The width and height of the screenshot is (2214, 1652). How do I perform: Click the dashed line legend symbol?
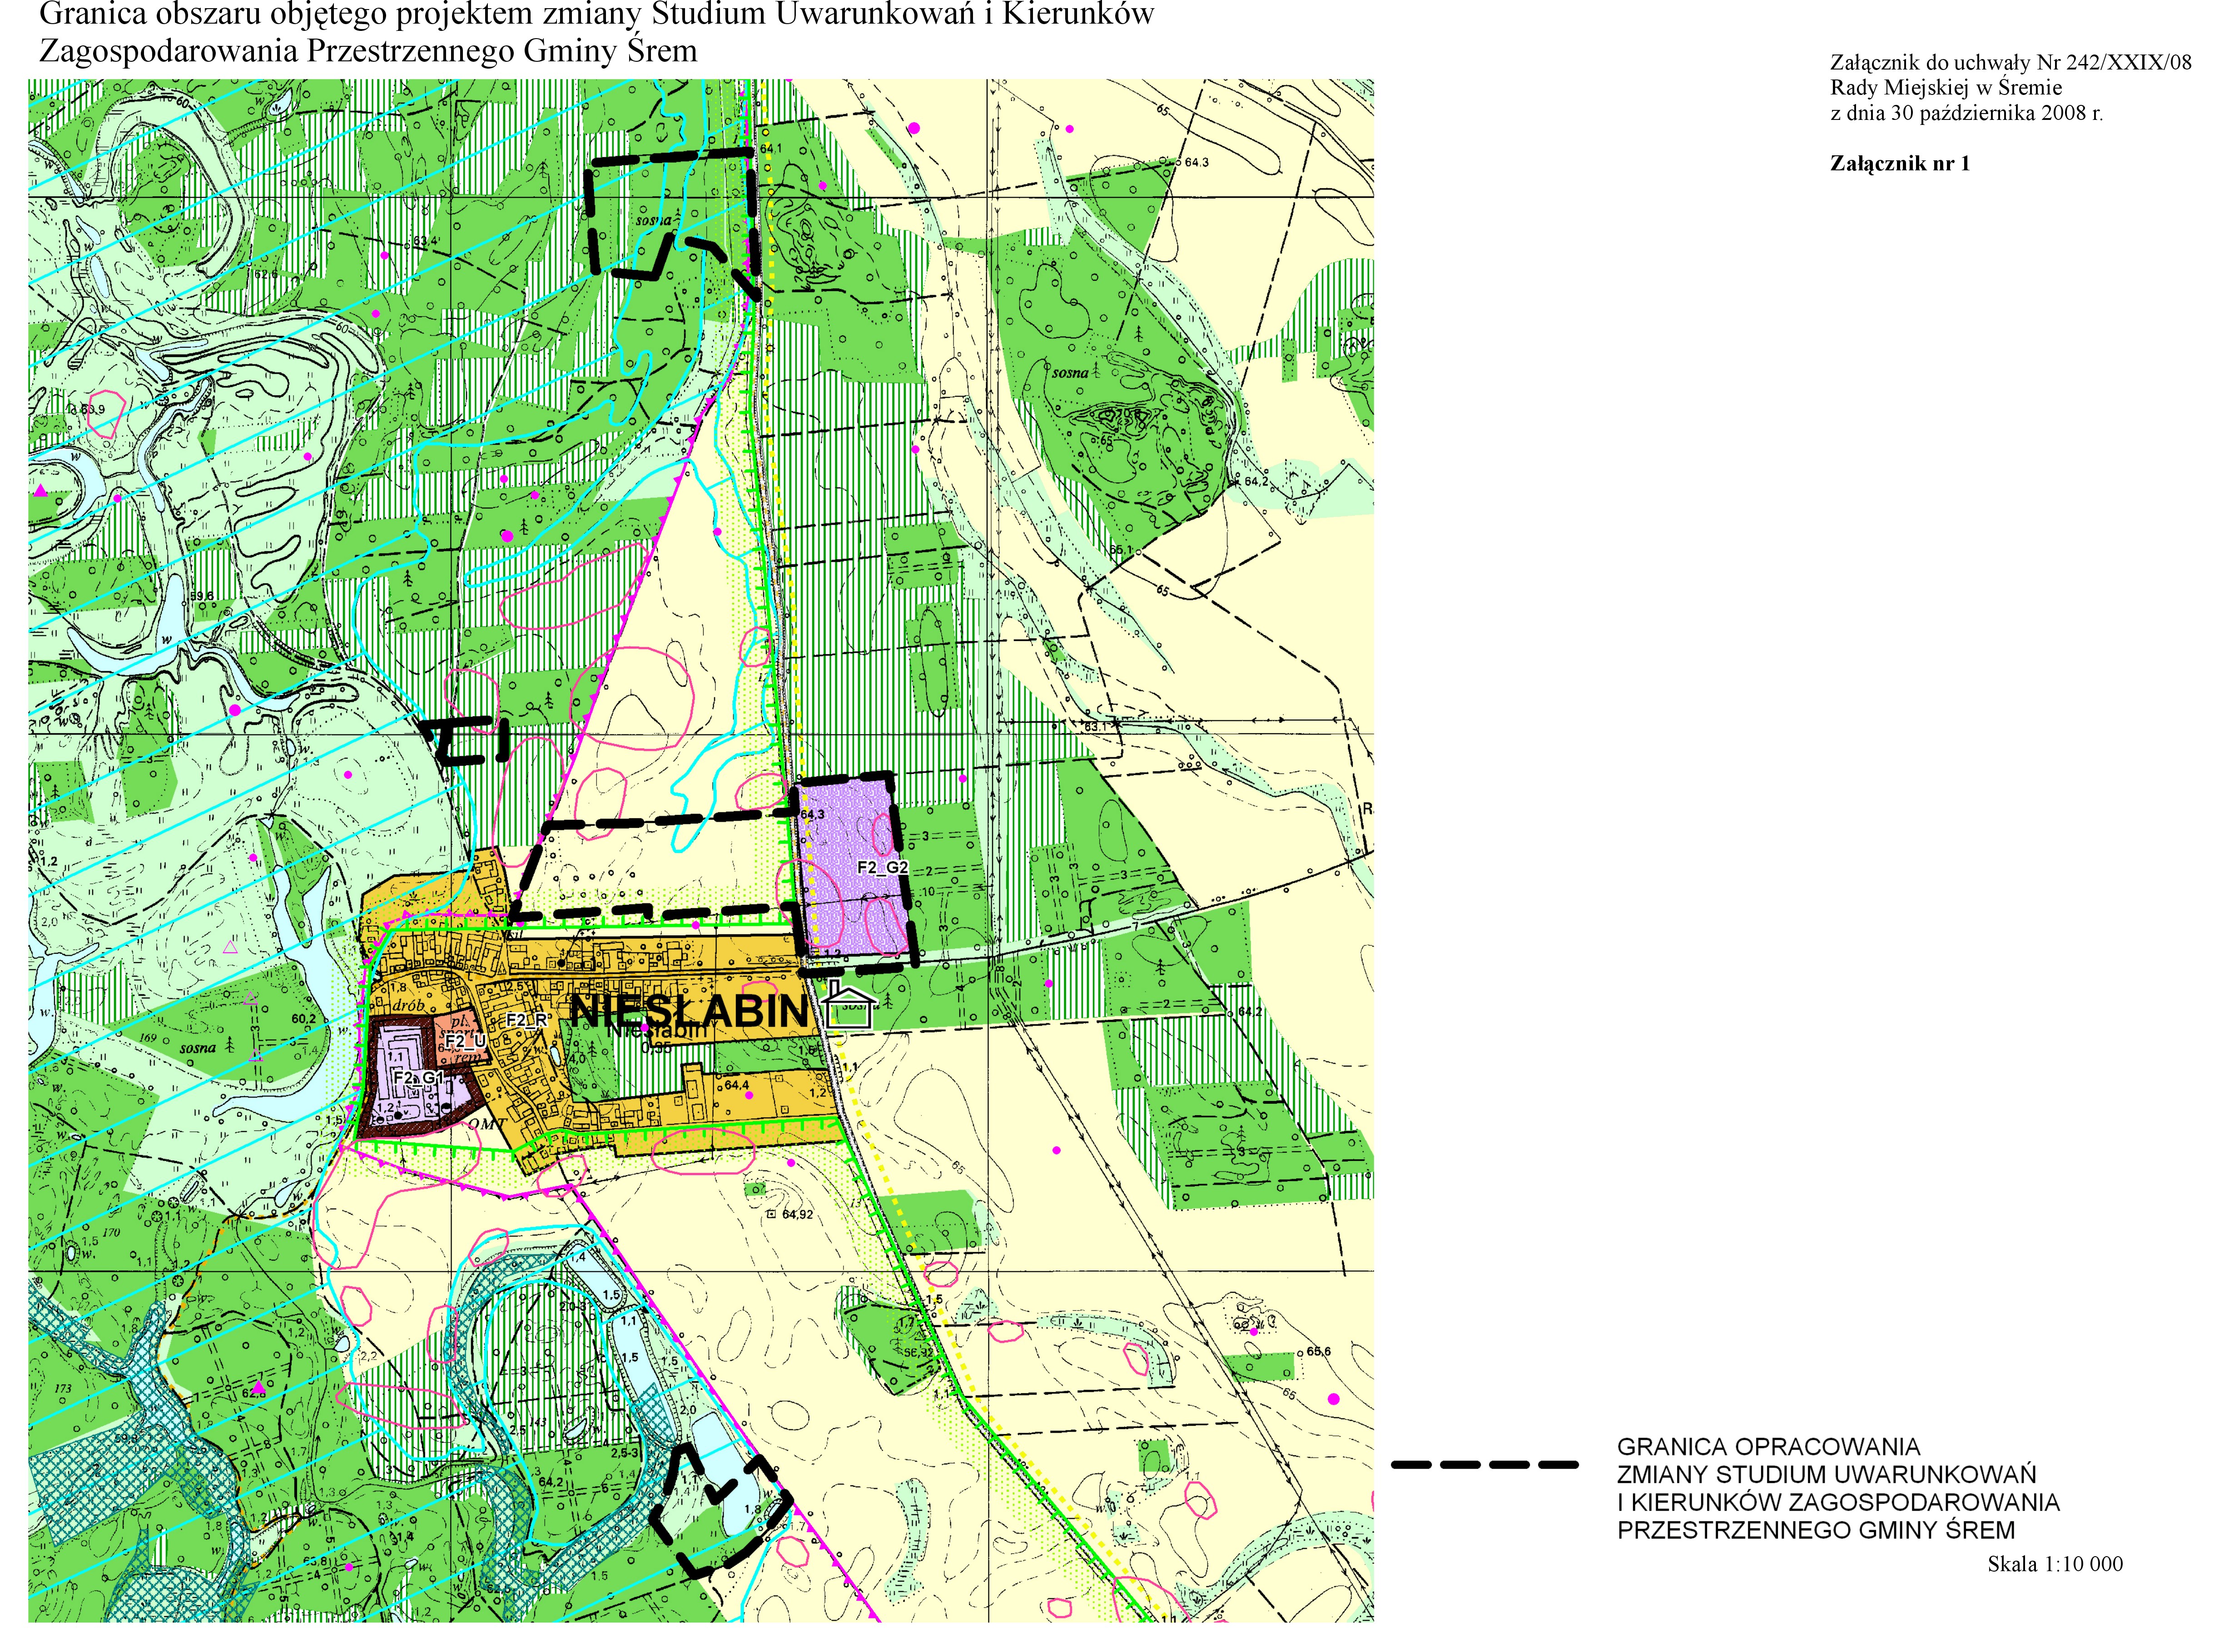point(1484,1465)
